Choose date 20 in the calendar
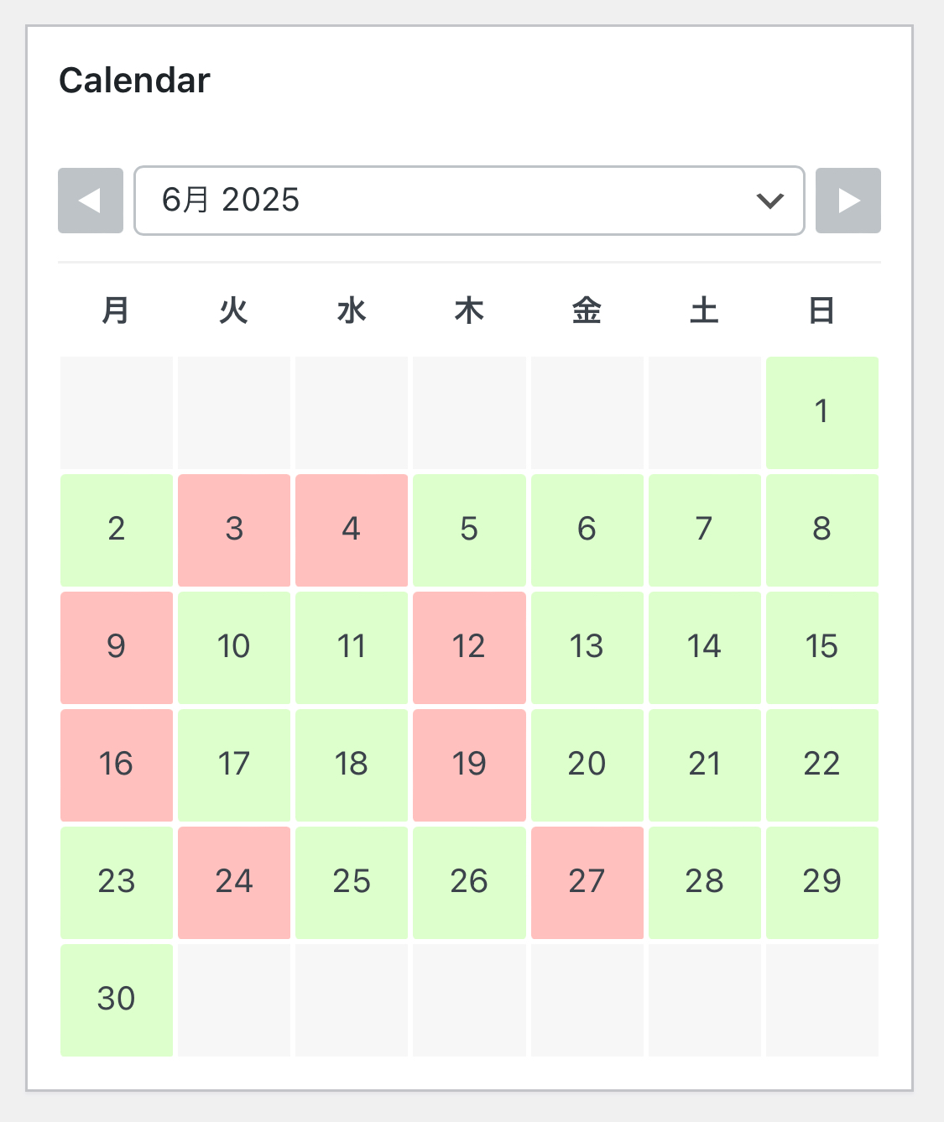The width and height of the screenshot is (944, 1122). tap(587, 765)
